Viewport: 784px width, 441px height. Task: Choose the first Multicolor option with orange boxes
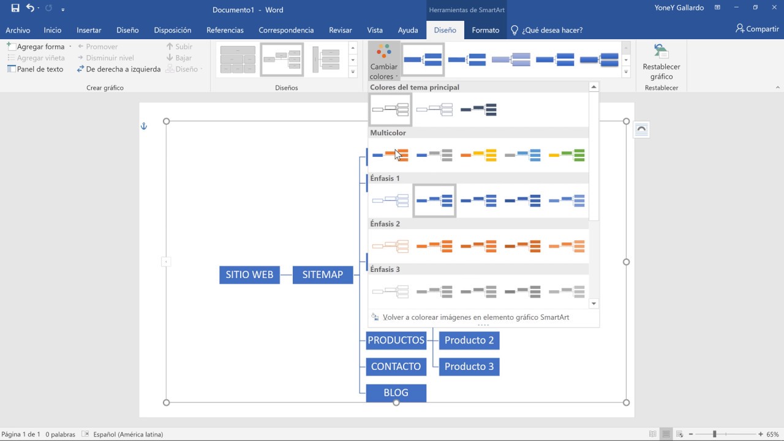pyautogui.click(x=391, y=155)
